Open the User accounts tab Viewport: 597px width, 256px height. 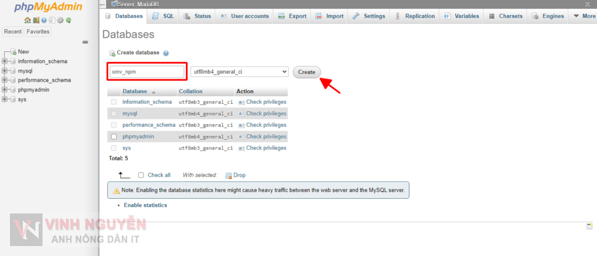(x=244, y=16)
